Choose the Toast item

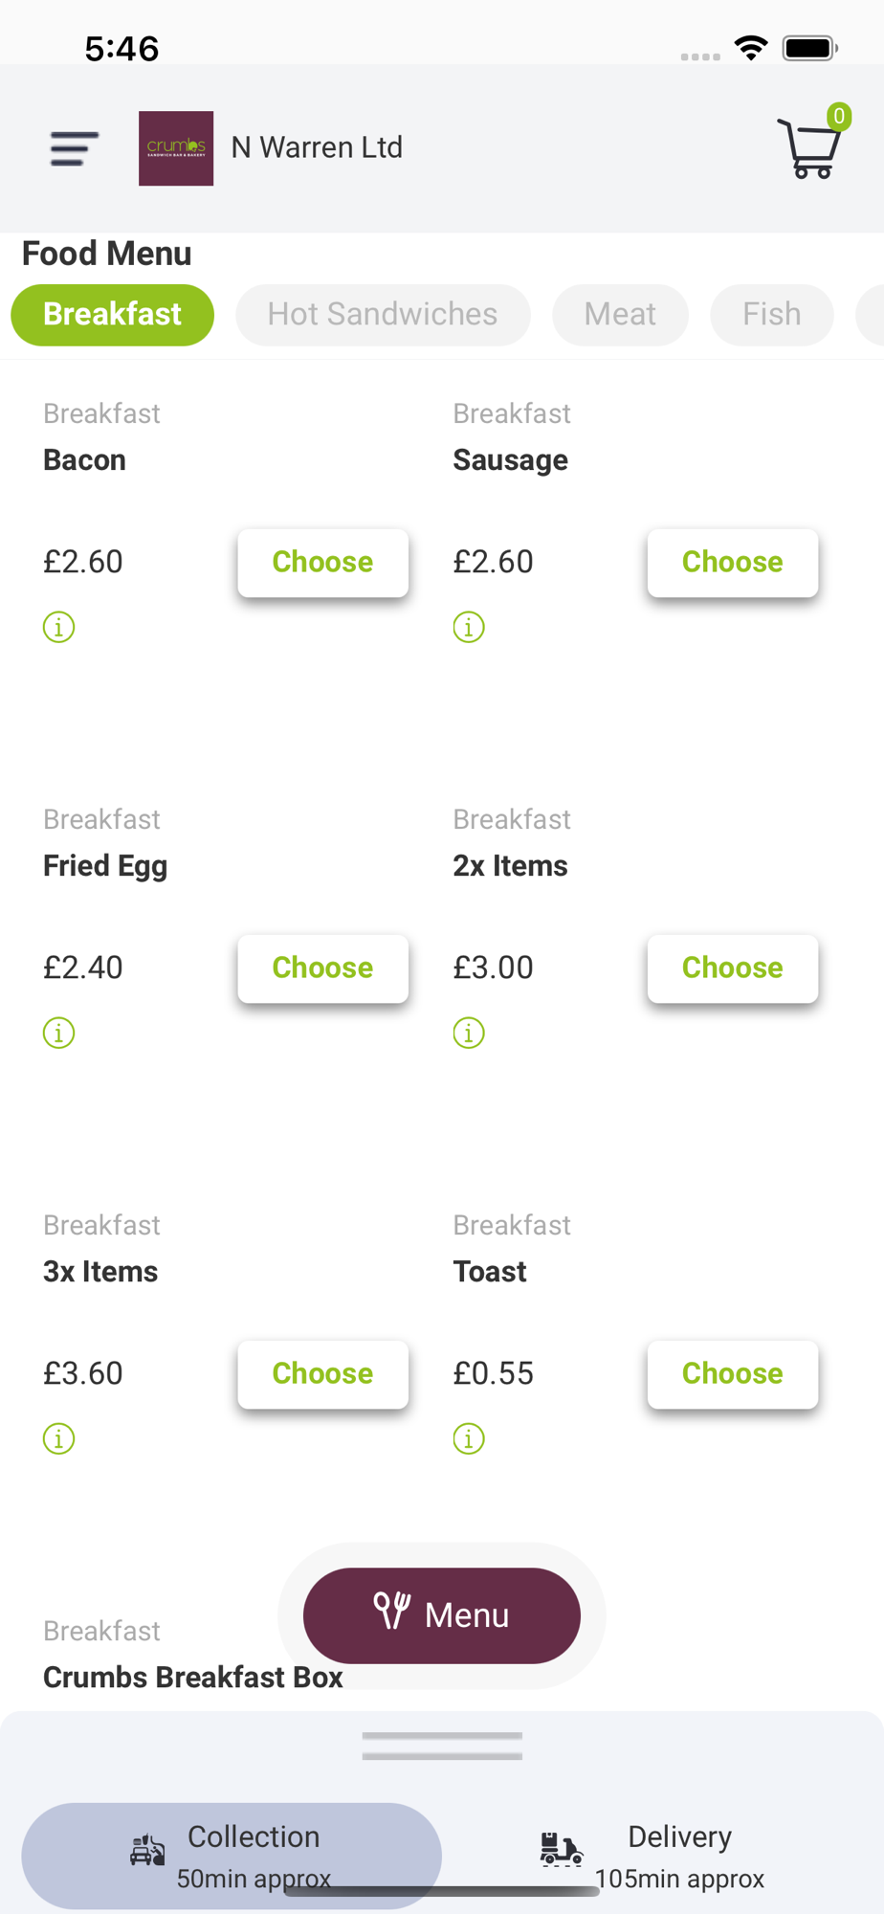pos(732,1374)
